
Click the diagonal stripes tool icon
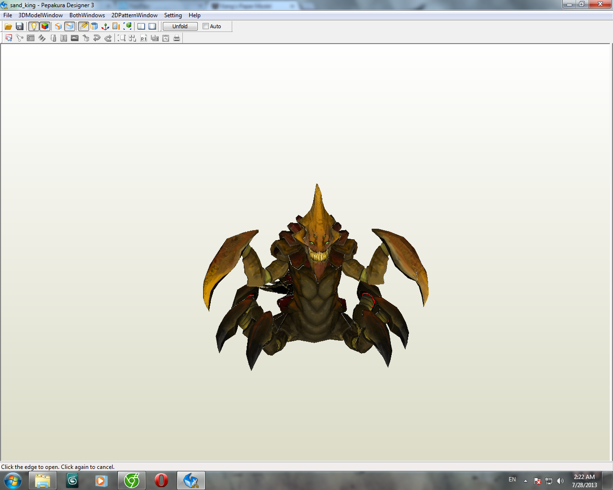pyautogui.click(x=42, y=38)
